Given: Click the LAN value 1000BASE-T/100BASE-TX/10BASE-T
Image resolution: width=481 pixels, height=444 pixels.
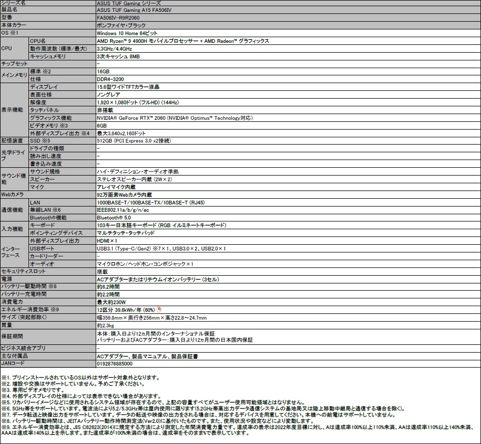Looking at the screenshot, I should tap(151, 202).
